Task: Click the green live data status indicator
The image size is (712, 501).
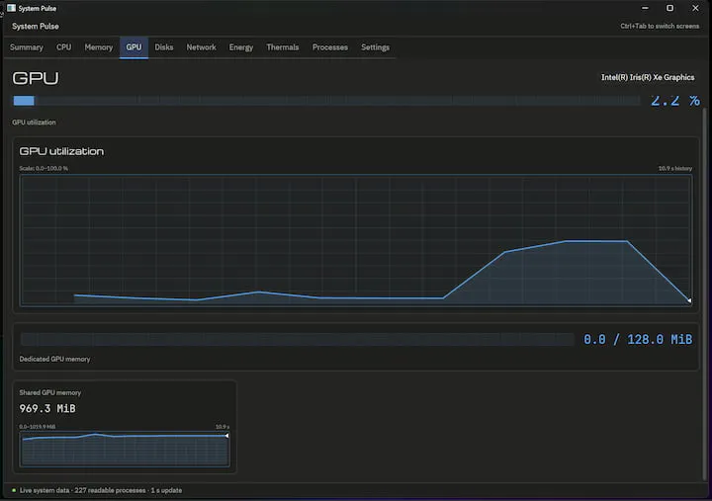Action: 14,490
